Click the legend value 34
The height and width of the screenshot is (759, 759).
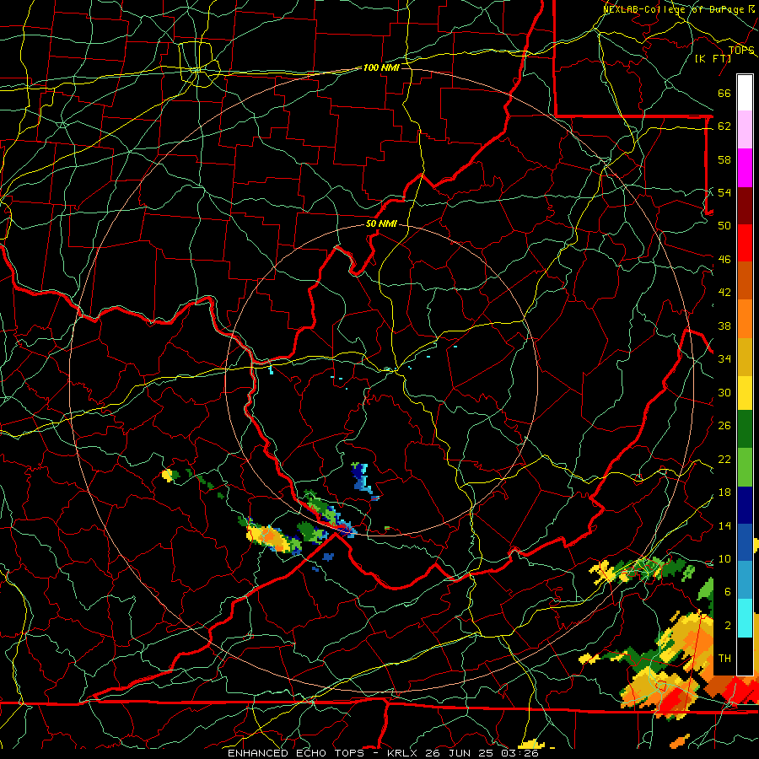click(x=724, y=359)
